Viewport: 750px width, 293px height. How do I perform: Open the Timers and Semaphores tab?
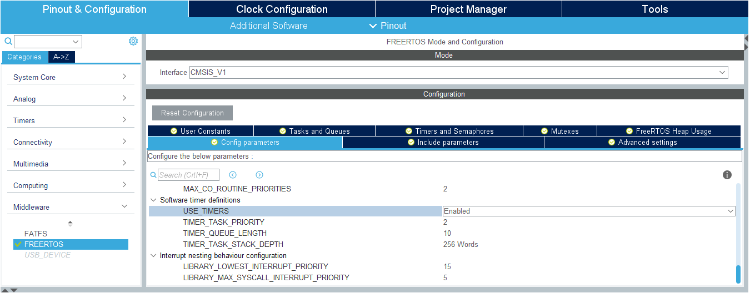tap(449, 131)
